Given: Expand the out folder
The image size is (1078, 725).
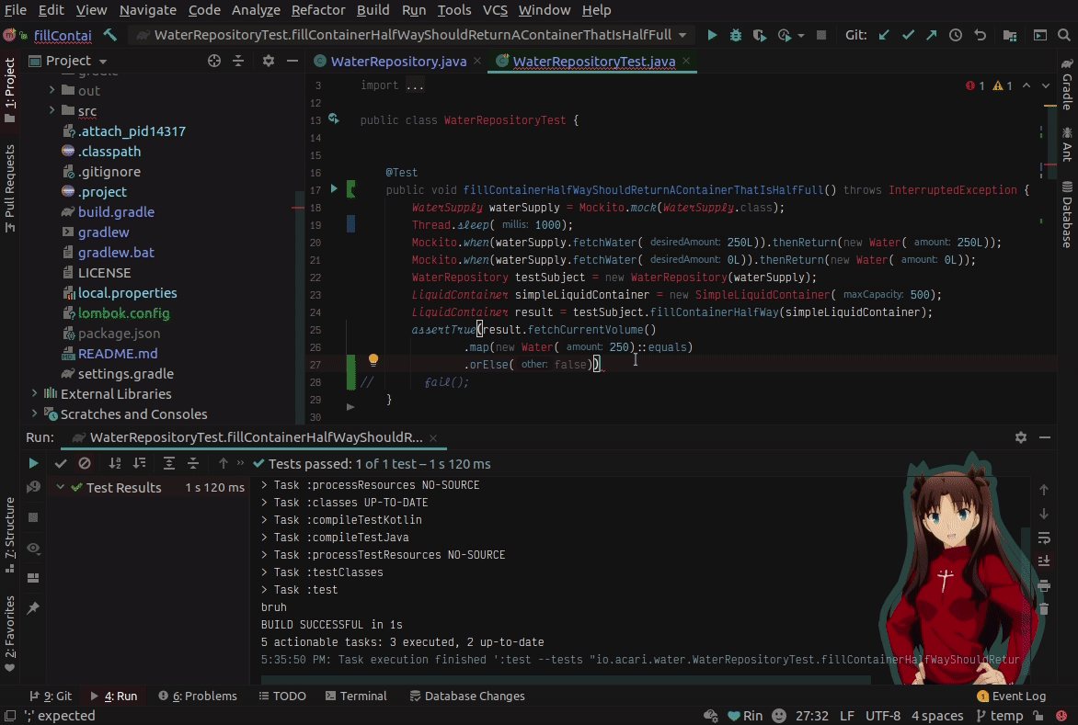Looking at the screenshot, I should (52, 90).
